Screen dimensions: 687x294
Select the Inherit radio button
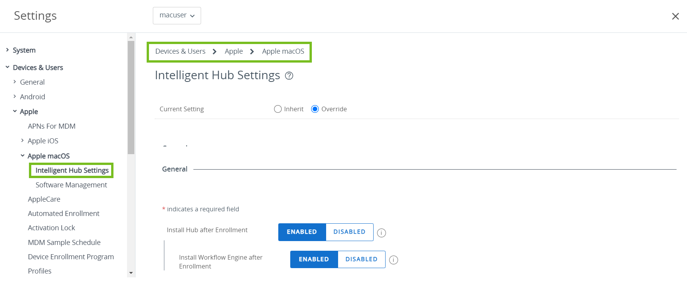(x=278, y=109)
